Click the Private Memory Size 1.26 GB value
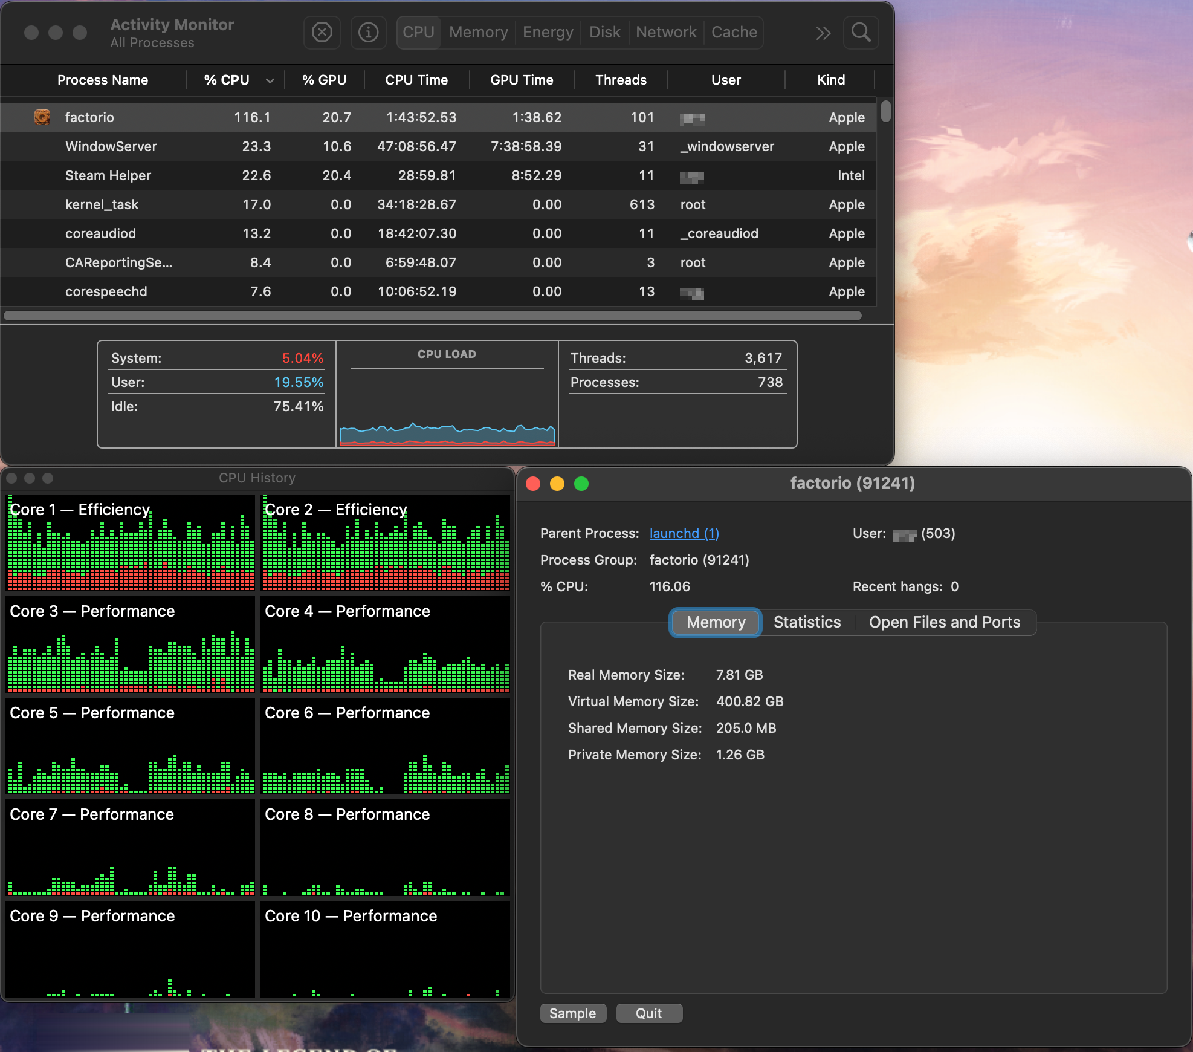 pos(740,755)
